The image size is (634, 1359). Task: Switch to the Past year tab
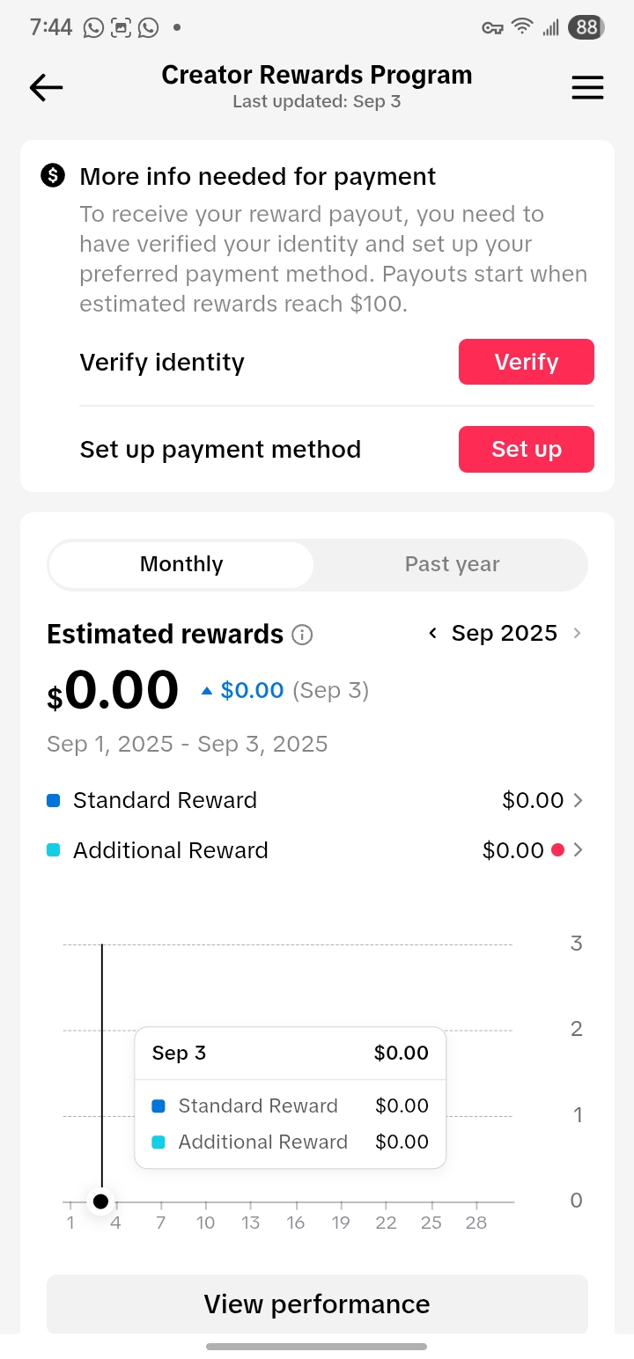click(x=452, y=564)
